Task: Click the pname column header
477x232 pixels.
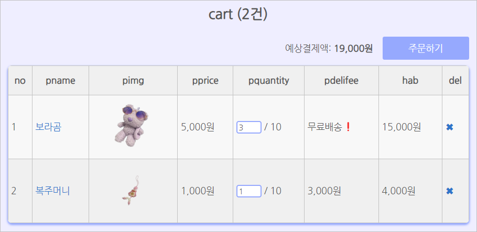Action: coord(60,81)
